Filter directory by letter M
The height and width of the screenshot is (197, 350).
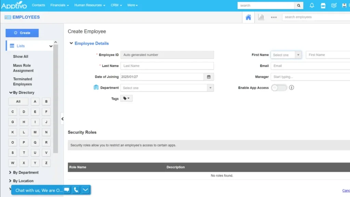coord(35,132)
